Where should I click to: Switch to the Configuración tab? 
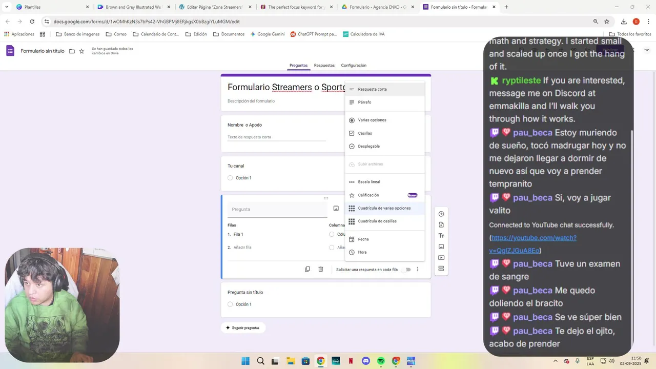pyautogui.click(x=354, y=66)
